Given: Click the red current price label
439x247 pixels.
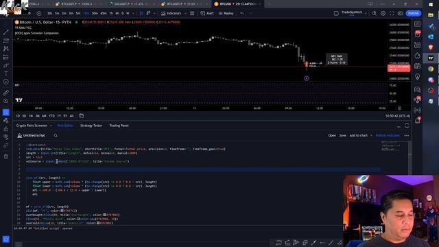Looking at the screenshot, I should [x=399, y=68].
